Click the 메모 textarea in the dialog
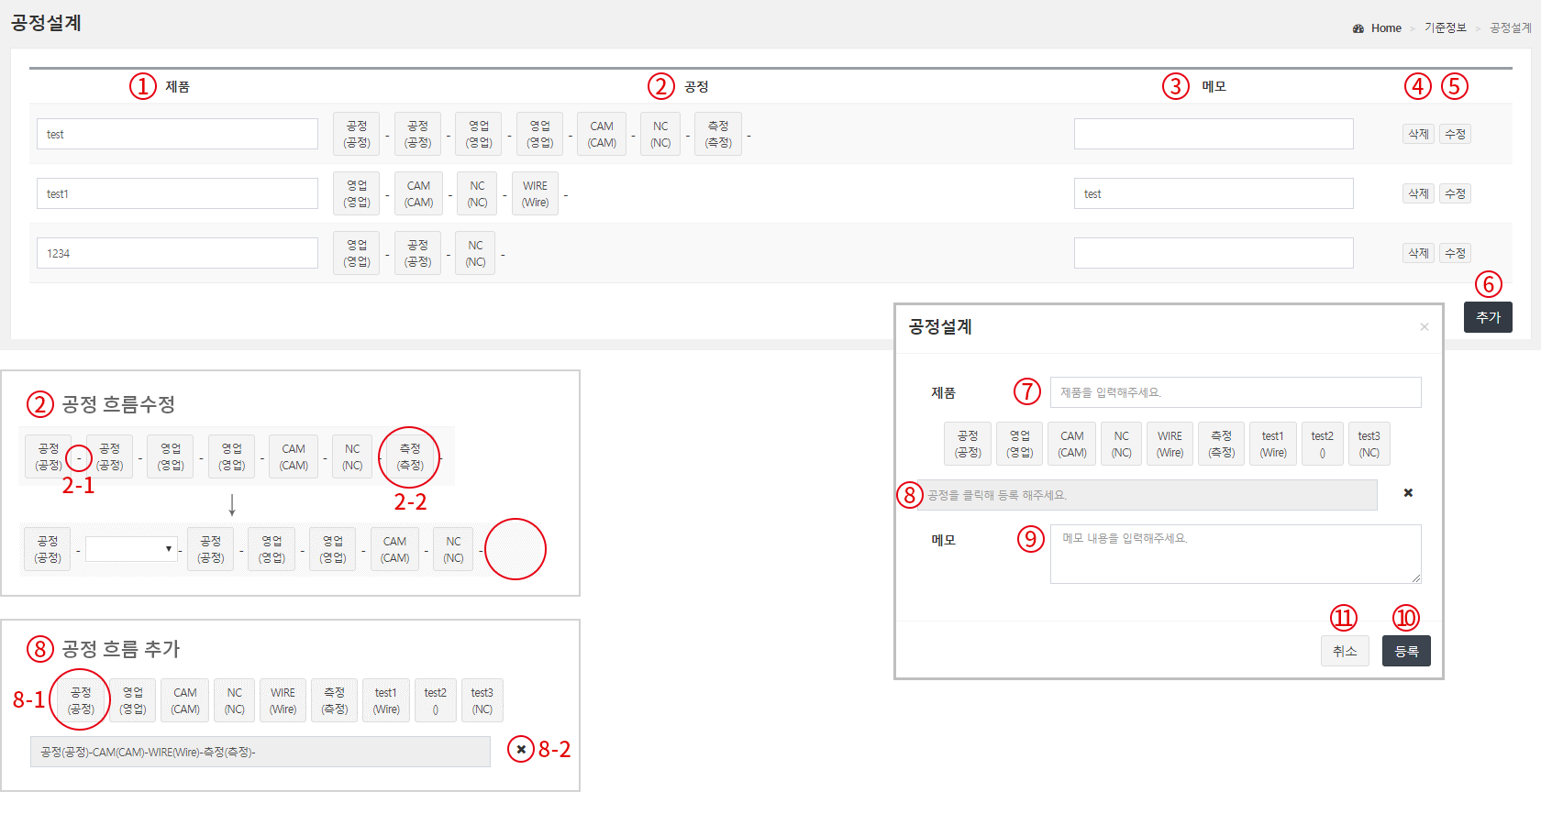Screen dimensions: 1541x825 pos(1235,554)
